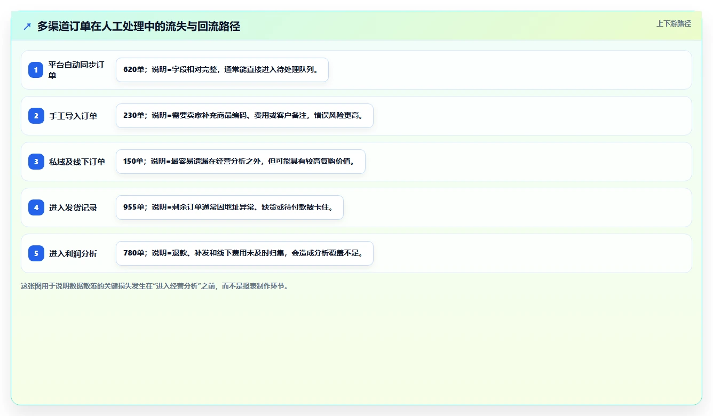Click the step 4 number badge
This screenshot has width=713, height=416.
coord(36,207)
